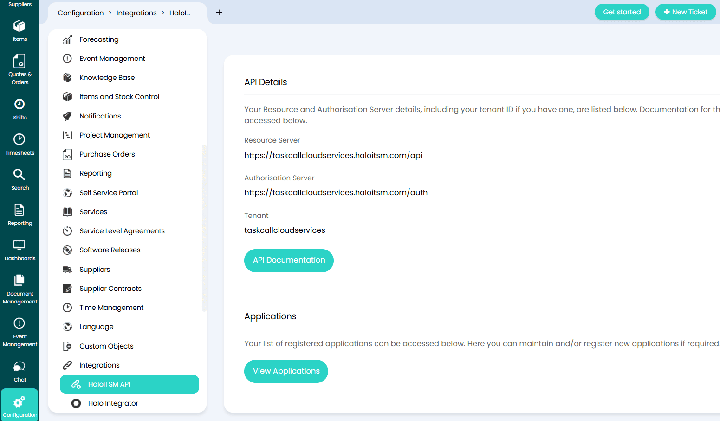Click the View Applications button
Viewport: 720px width, 421px height.
click(286, 371)
